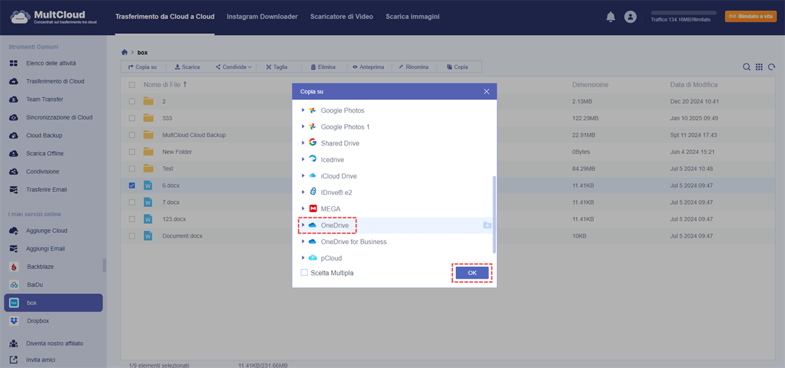Viewport: 785px width, 368px height.
Task: Click the Scarica toolbar button
Action: click(187, 67)
